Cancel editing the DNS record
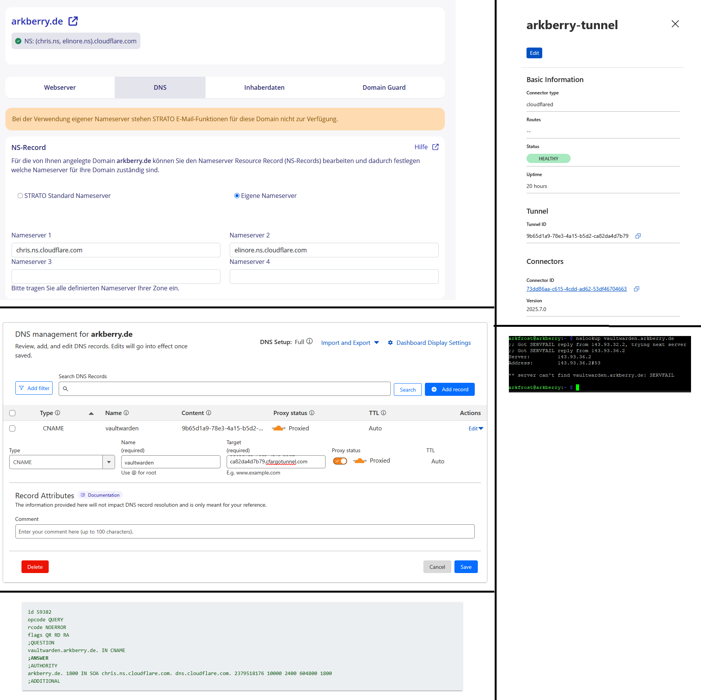 pos(437,567)
